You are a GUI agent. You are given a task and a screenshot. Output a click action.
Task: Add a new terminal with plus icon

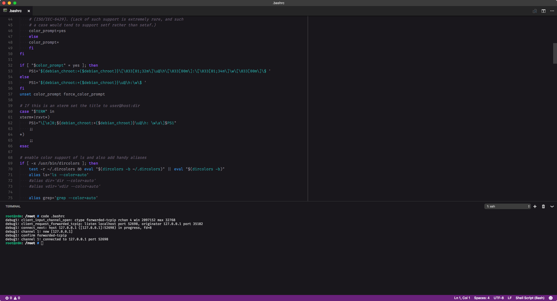[x=535, y=206]
